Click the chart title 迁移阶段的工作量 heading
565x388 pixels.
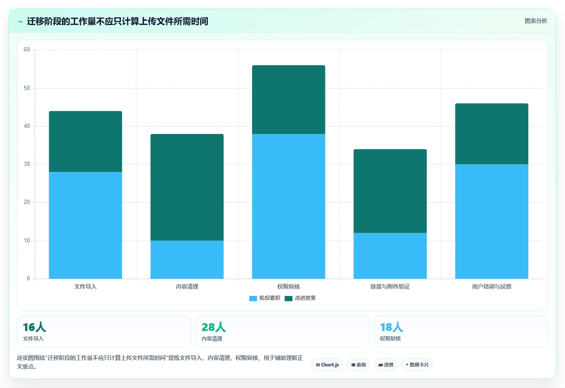tap(117, 21)
